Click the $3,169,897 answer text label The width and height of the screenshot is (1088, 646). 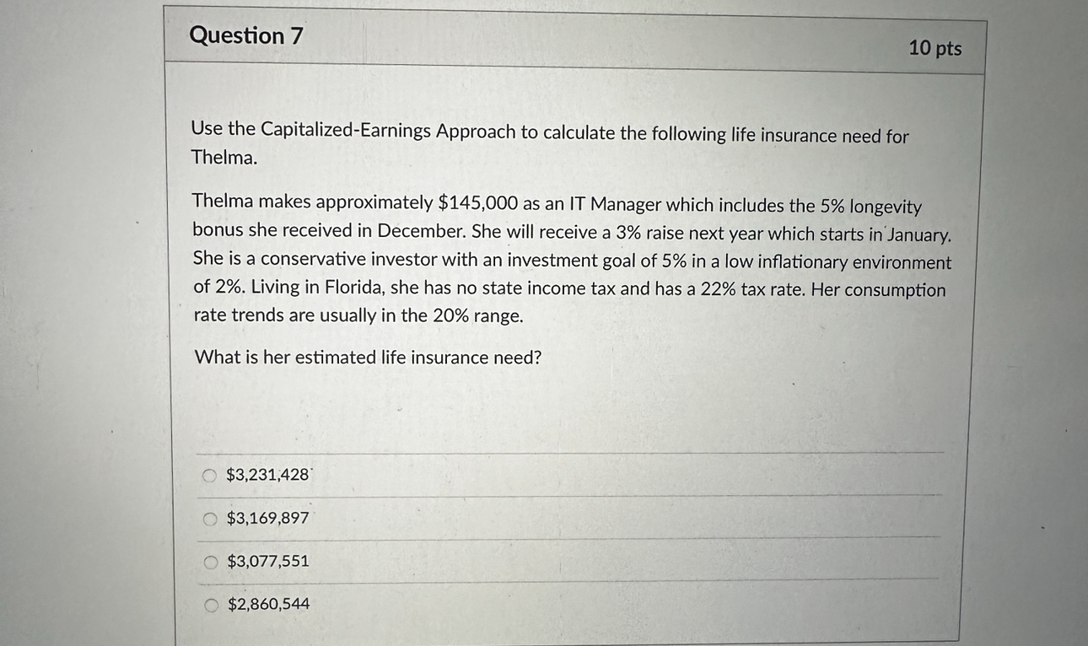(x=265, y=519)
